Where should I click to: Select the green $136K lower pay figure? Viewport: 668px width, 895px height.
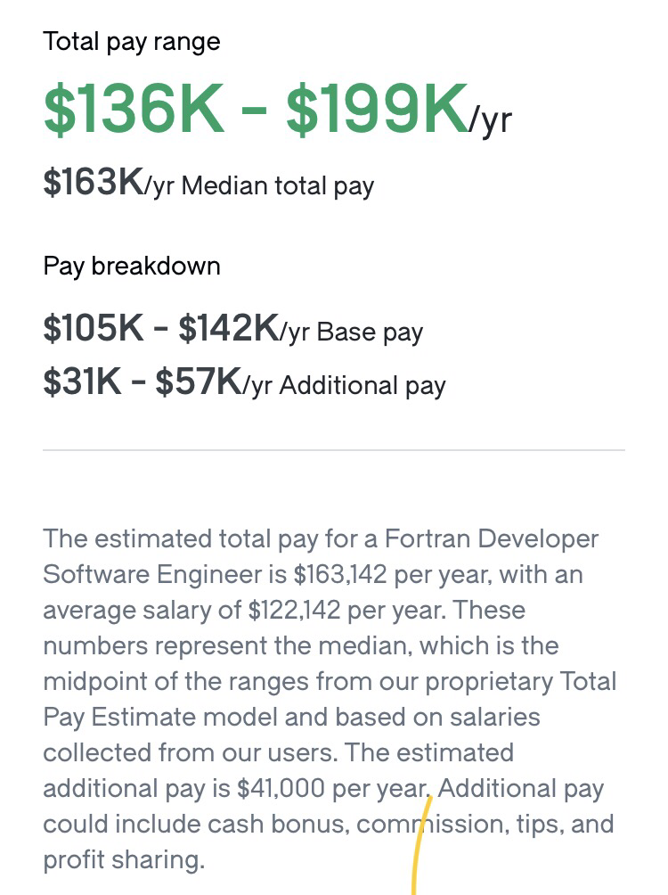pyautogui.click(x=134, y=109)
